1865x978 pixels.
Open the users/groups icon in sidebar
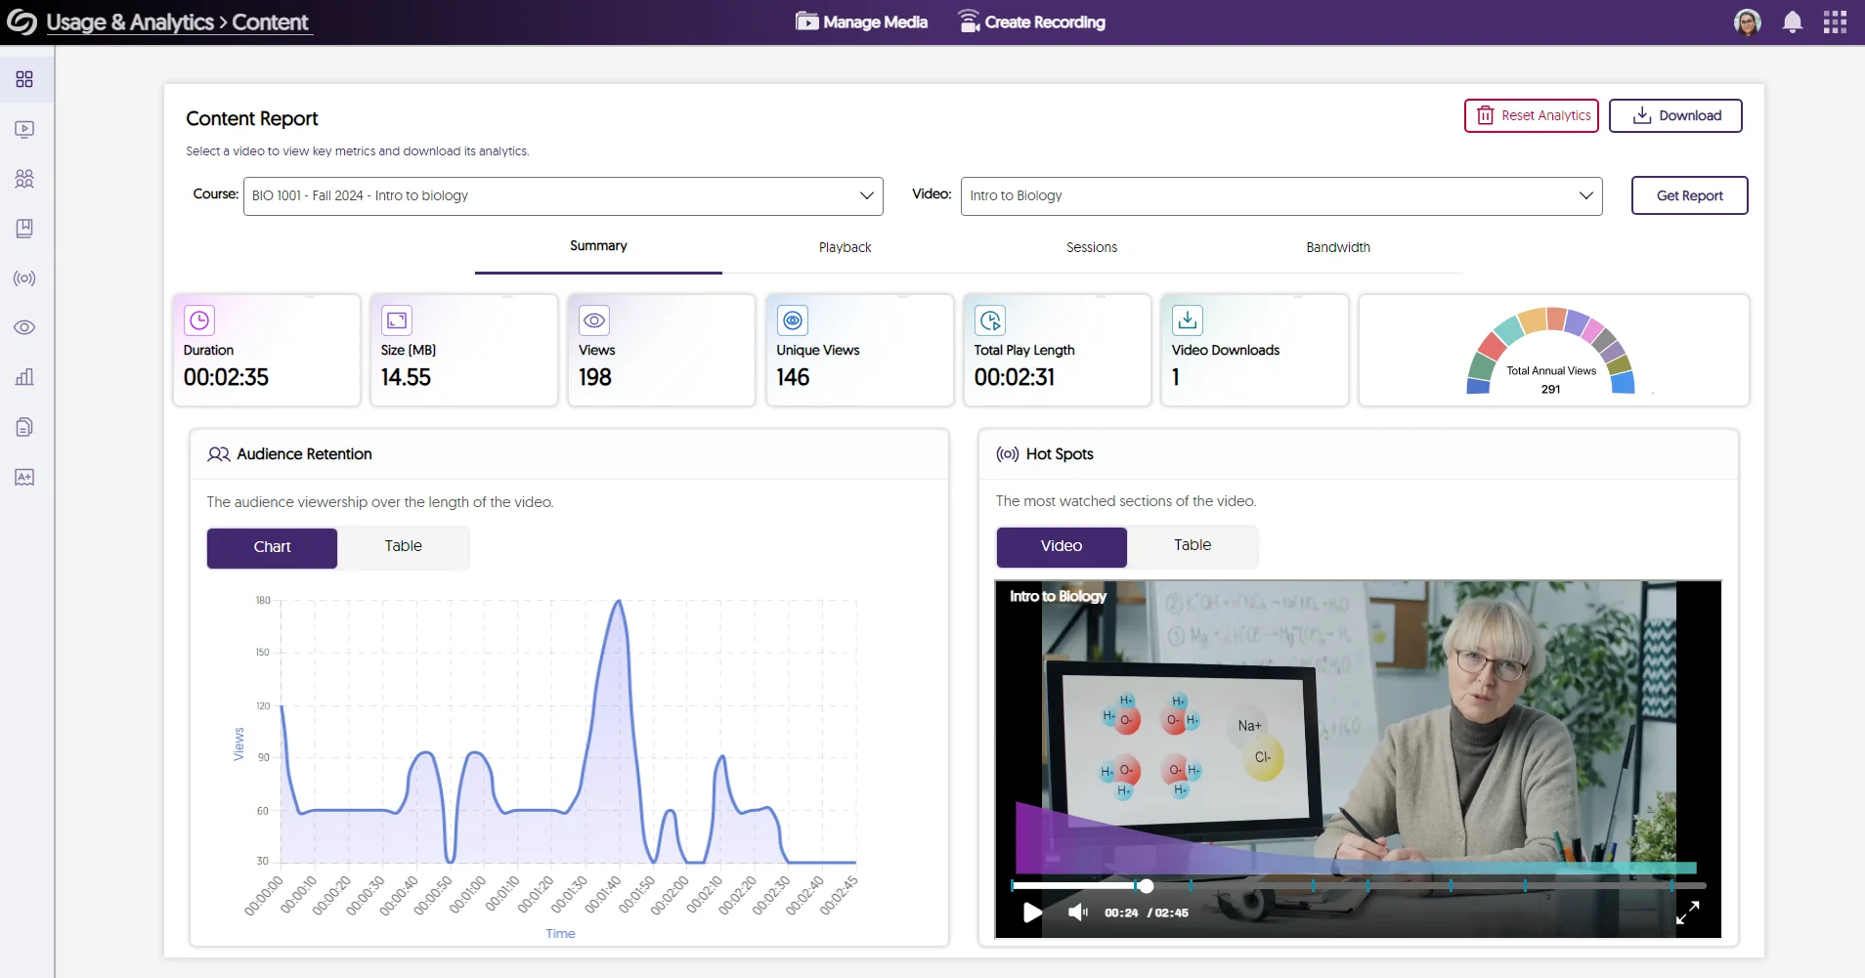point(25,179)
